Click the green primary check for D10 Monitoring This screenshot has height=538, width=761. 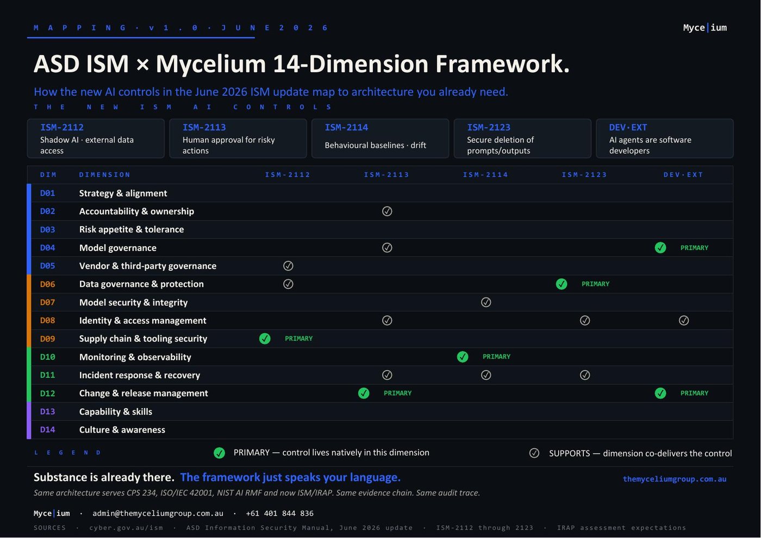(463, 357)
